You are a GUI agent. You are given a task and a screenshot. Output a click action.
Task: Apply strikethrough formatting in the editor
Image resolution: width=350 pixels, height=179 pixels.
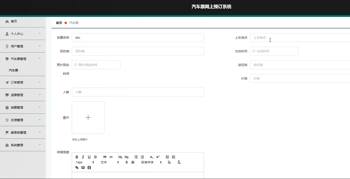(95, 157)
